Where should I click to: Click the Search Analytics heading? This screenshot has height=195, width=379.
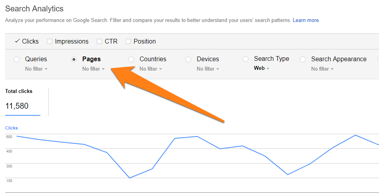[34, 9]
